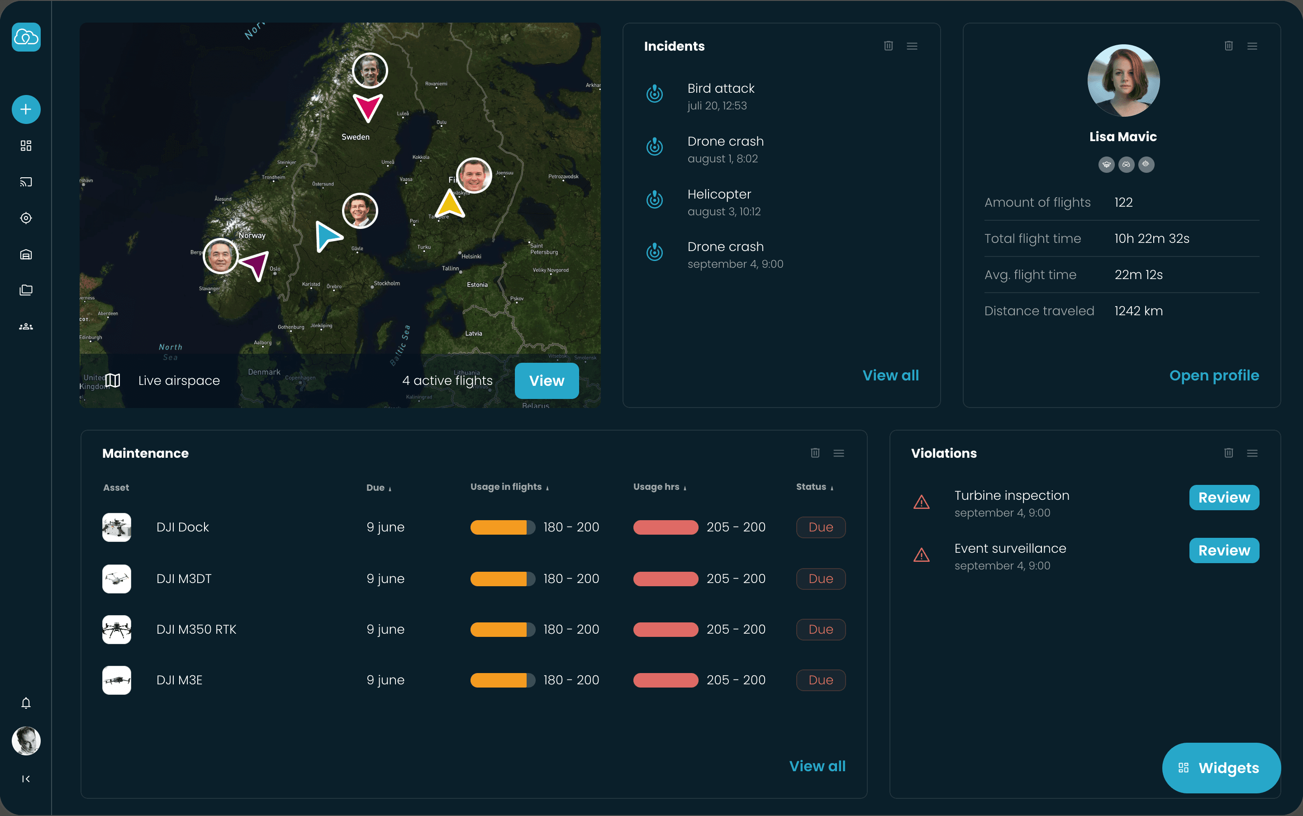The height and width of the screenshot is (816, 1303).
Task: Open your account avatar at bottom left
Action: (25, 740)
